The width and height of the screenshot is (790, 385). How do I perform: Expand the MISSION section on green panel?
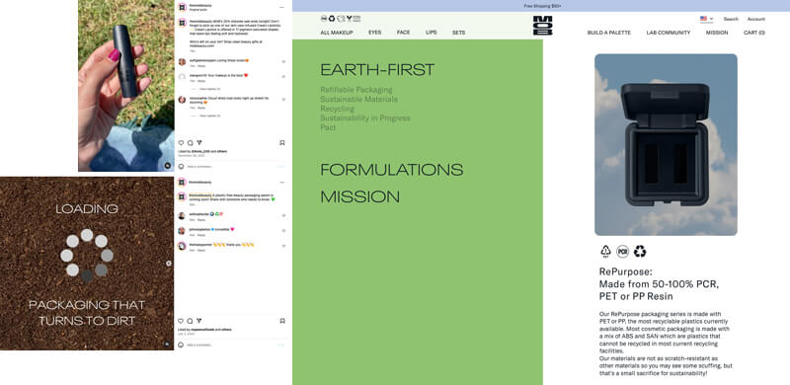point(360,197)
